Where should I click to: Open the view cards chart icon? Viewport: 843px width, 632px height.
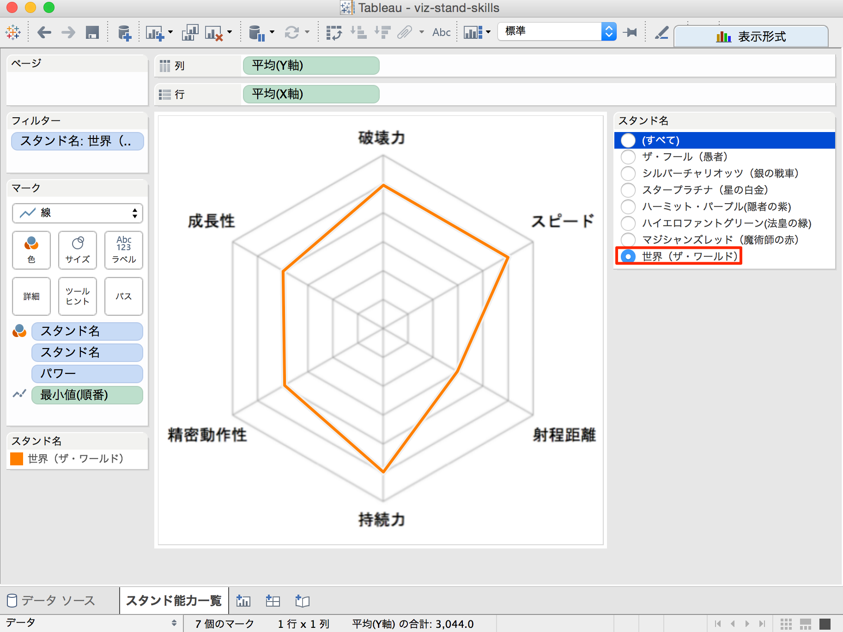(473, 32)
